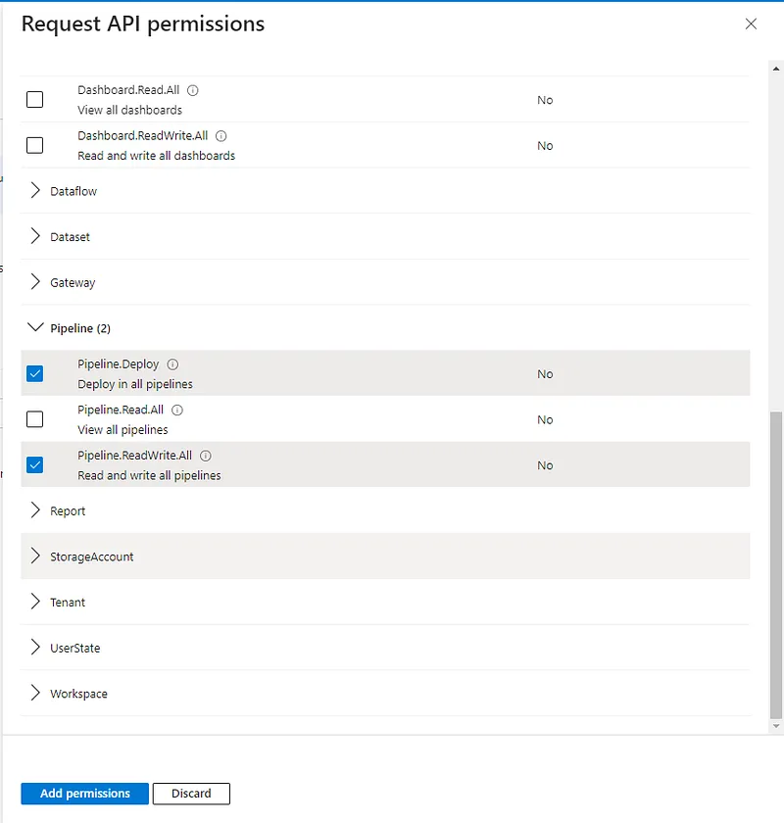Viewport: 784px width, 823px height.
Task: Click info icon beside Pipeline.Deploy
Action: [x=172, y=364]
